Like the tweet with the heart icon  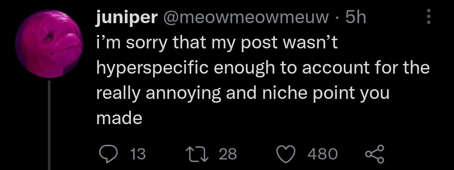pyautogui.click(x=288, y=154)
